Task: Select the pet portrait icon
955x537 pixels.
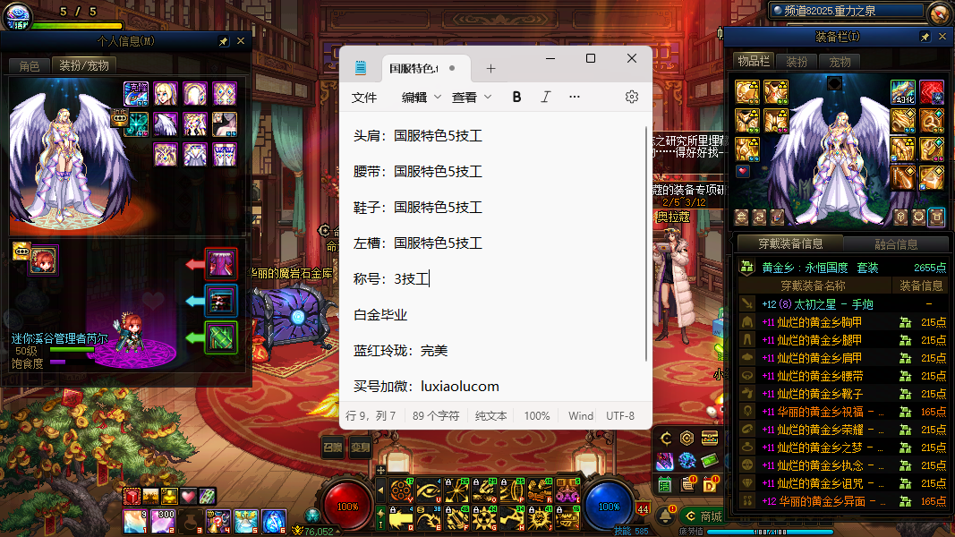Action: [42, 260]
